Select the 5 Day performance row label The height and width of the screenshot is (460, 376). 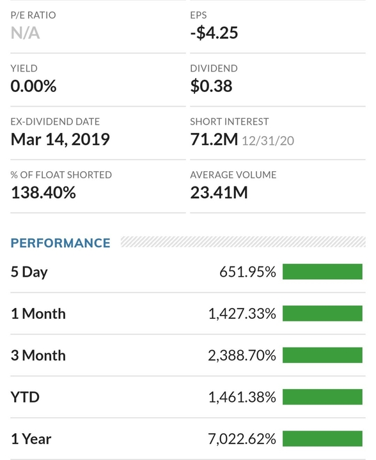click(29, 272)
